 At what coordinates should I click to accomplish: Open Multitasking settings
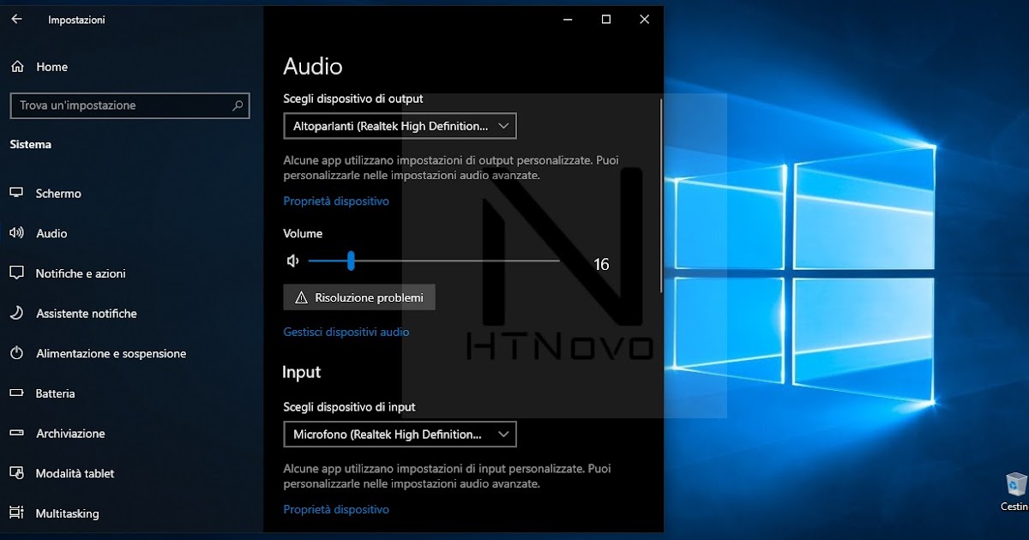coord(17,513)
